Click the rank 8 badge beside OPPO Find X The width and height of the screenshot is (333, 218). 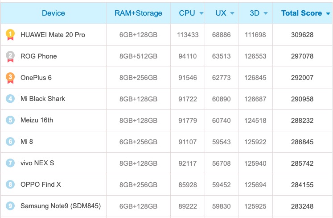click(10, 184)
